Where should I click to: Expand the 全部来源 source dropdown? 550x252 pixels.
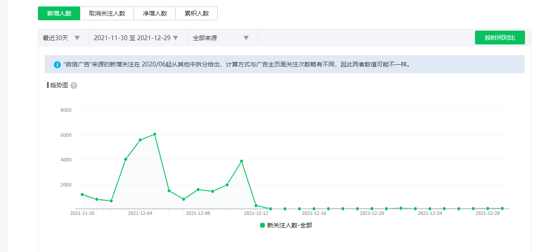pos(221,38)
